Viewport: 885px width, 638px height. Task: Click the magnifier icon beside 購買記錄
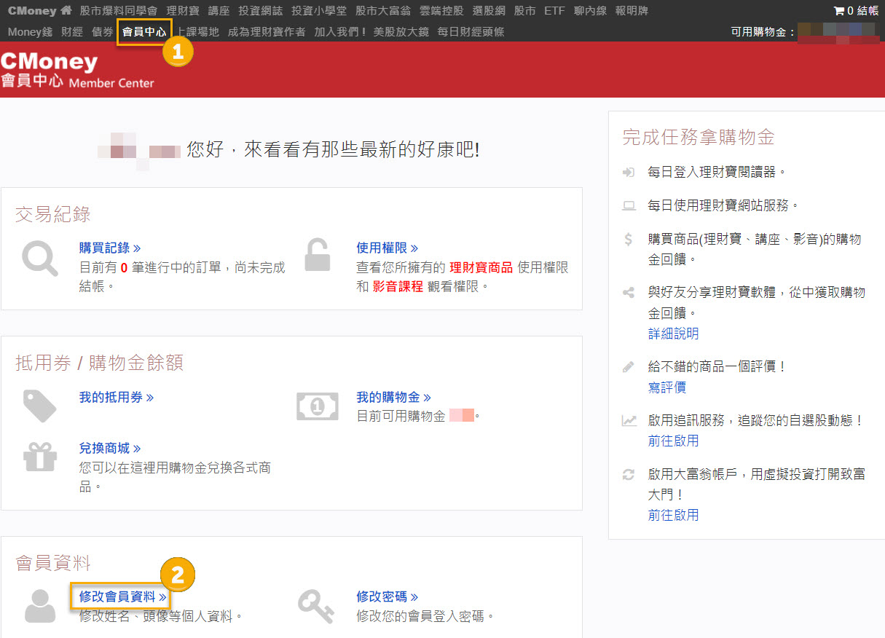[x=40, y=259]
